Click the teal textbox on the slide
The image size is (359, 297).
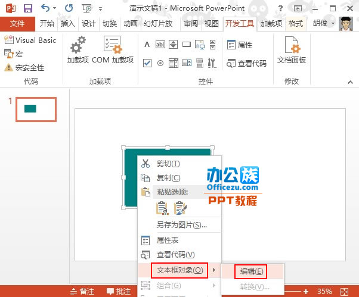coord(131,178)
